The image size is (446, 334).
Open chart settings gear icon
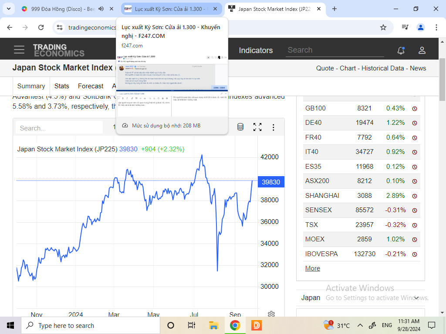point(271,314)
